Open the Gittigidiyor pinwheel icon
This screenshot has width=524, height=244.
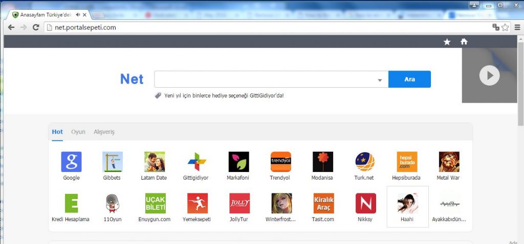196,162
